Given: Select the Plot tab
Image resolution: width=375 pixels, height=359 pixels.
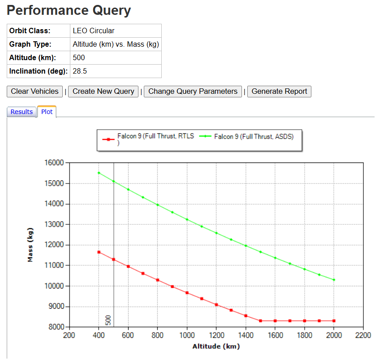Looking at the screenshot, I should [x=47, y=112].
